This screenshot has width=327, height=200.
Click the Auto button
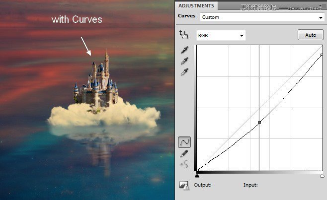(x=311, y=35)
